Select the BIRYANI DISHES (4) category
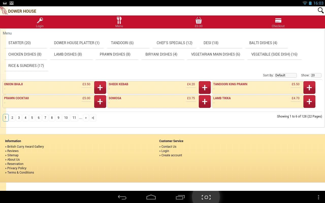 coord(161,54)
